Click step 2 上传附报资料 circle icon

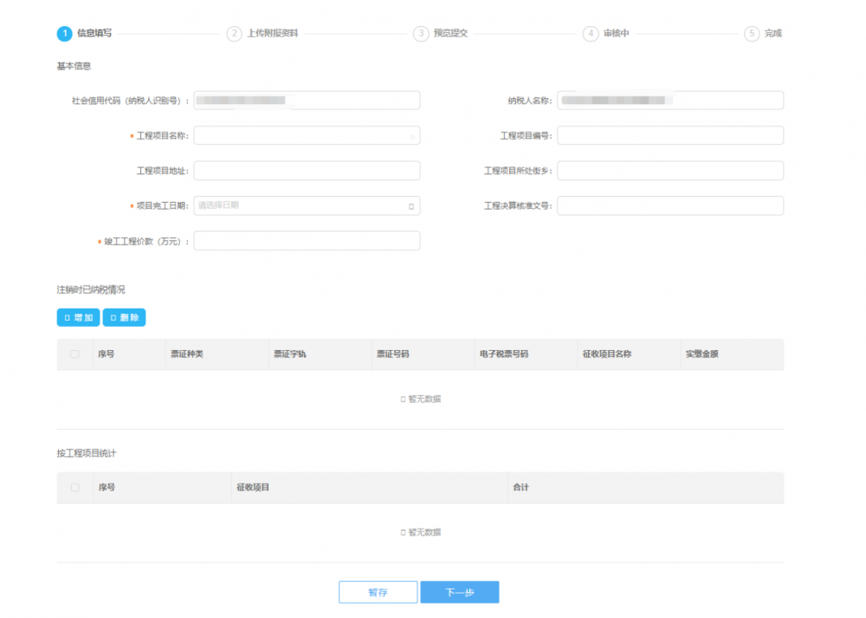[234, 34]
